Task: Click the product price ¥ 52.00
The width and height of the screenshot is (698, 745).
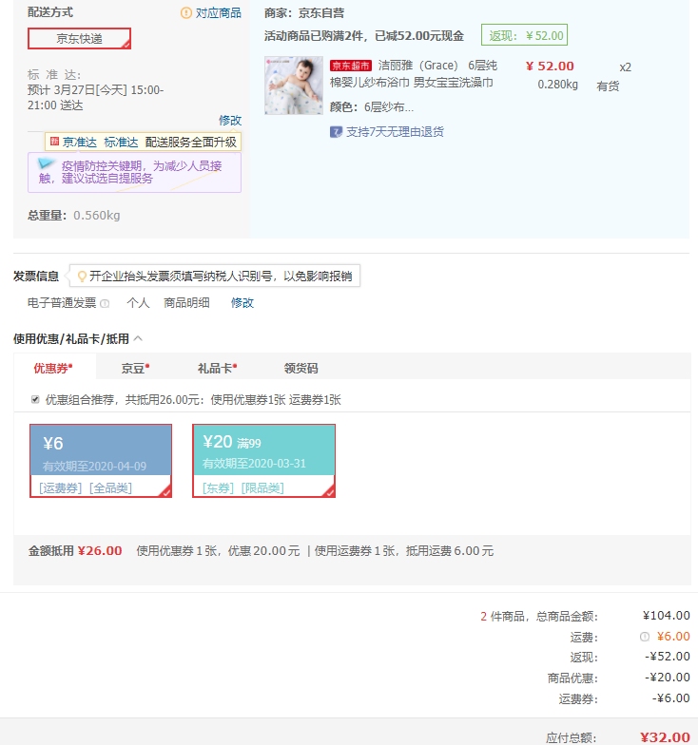Action: [550, 66]
